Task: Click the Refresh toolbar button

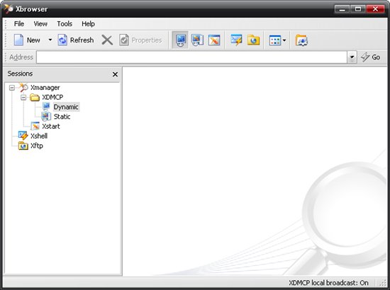Action: point(76,40)
